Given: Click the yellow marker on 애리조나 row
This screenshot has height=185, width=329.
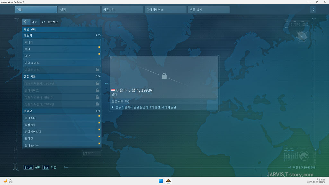Looking at the screenshot, I should [x=99, y=116].
